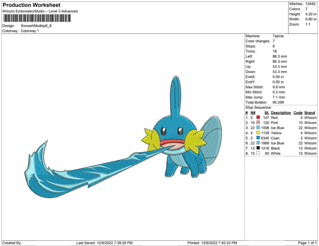Click the 'Created By:' footer label
The height and width of the screenshot is (246, 319).
coord(12,243)
